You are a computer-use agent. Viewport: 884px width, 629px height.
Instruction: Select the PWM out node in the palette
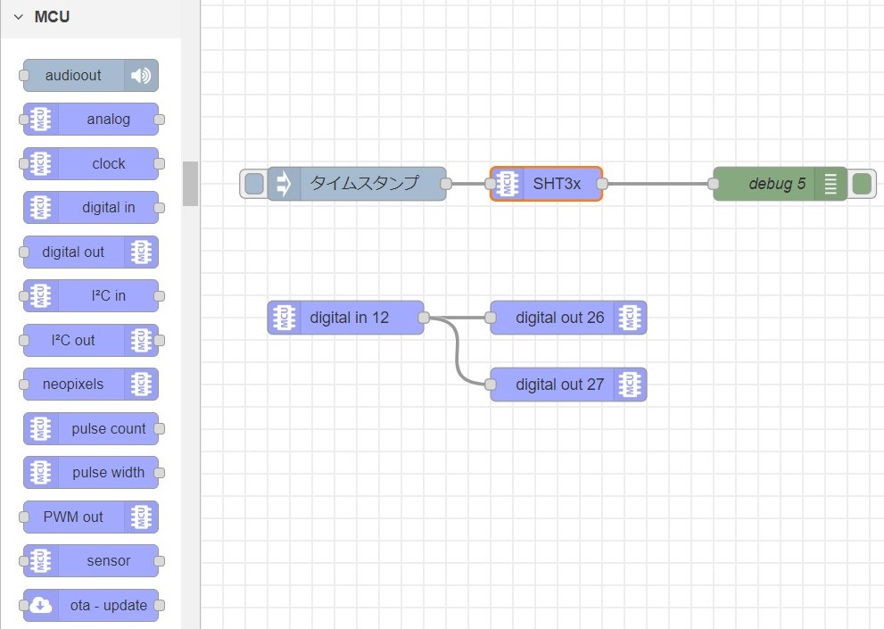click(x=80, y=517)
